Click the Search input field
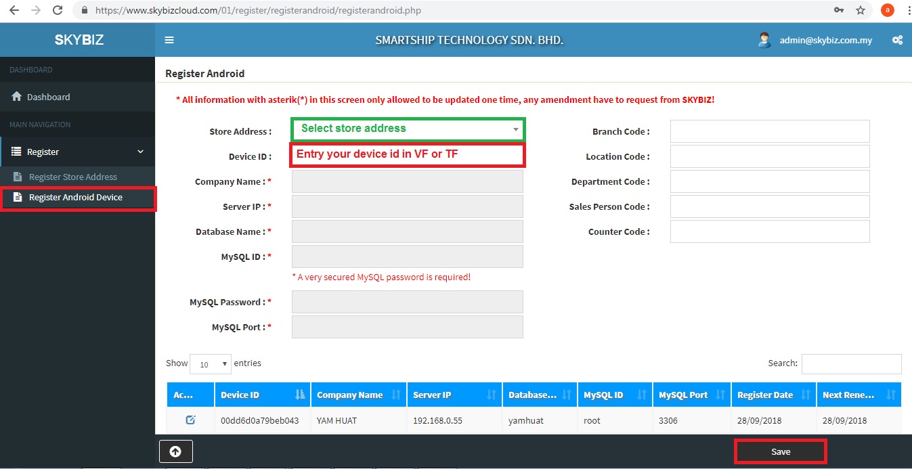Image resolution: width=912 pixels, height=469 pixels. (x=851, y=363)
